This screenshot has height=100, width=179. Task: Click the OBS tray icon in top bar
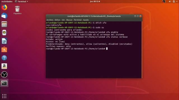[x=164, y=1]
